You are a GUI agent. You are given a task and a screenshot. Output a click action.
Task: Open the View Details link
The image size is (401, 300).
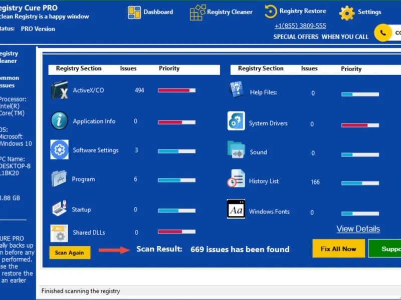(x=358, y=229)
